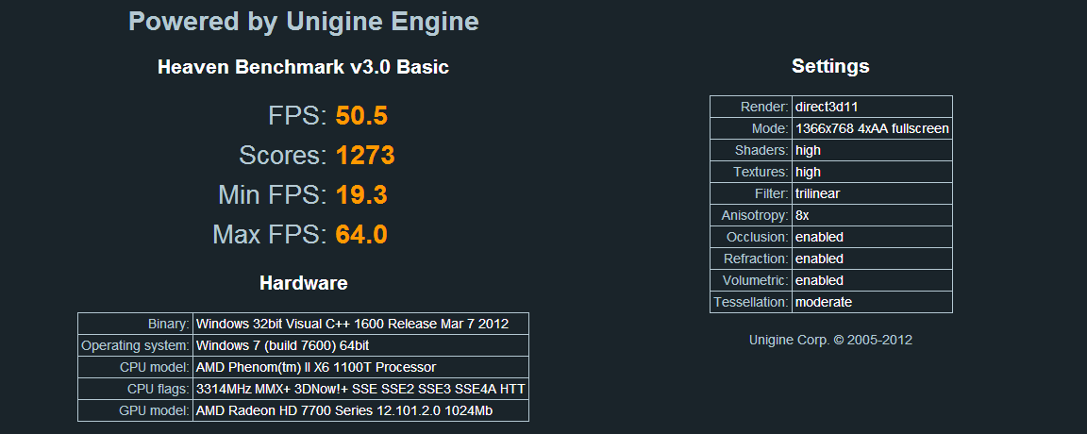Select the 1366x768 4xAA fullscreen mode cell
The image size is (1087, 434).
point(871,128)
